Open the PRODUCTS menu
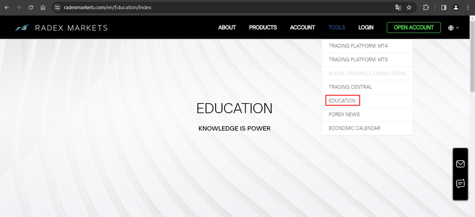This screenshot has width=475, height=217. 263,27
